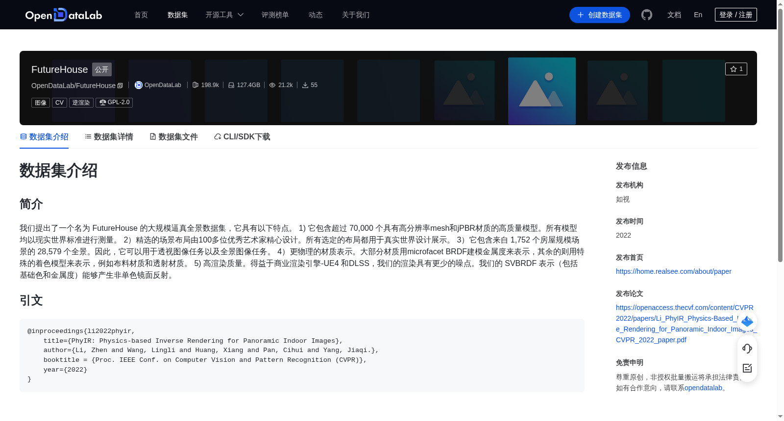Open 评测榜单 navigation item
Image resolution: width=784 pixels, height=421 pixels.
click(x=275, y=15)
